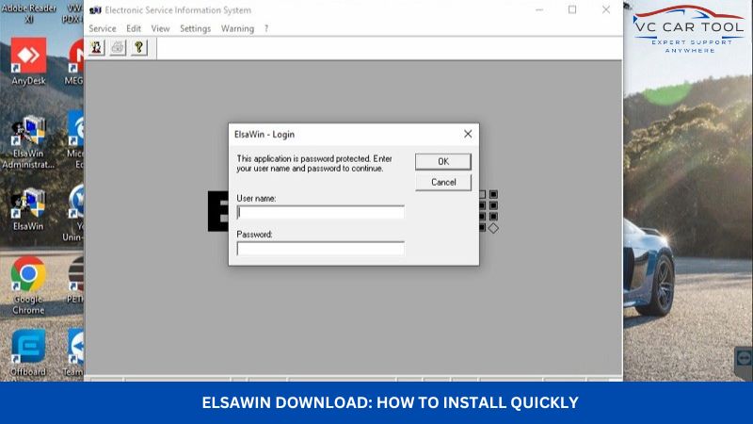
Task: Select the ElsaWin Administrator desktop icon
Action: point(28,142)
